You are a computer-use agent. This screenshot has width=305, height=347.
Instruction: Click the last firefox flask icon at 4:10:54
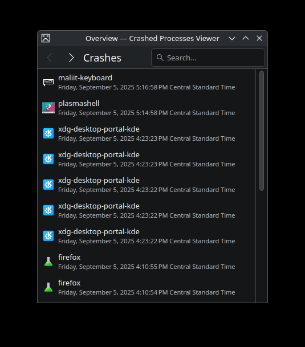pos(48,287)
